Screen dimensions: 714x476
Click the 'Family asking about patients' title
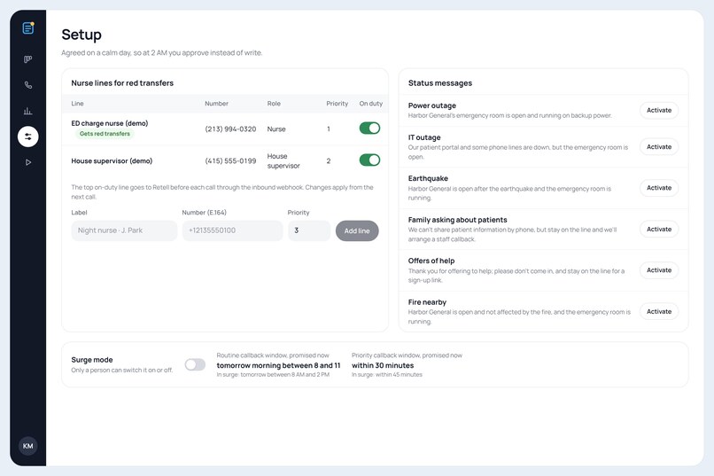tap(458, 220)
